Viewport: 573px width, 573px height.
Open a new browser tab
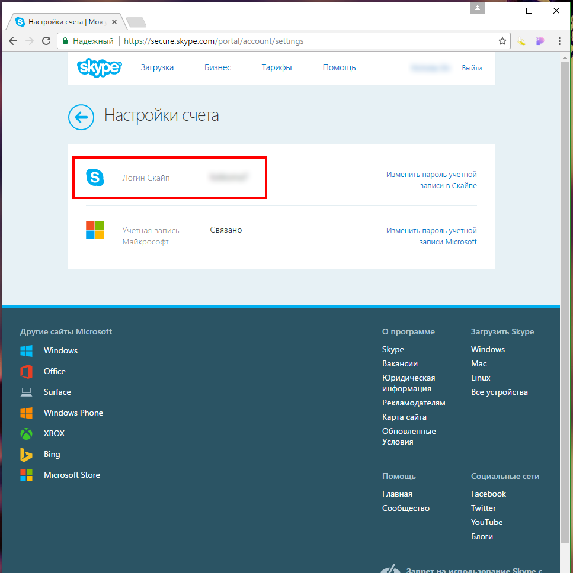(136, 22)
